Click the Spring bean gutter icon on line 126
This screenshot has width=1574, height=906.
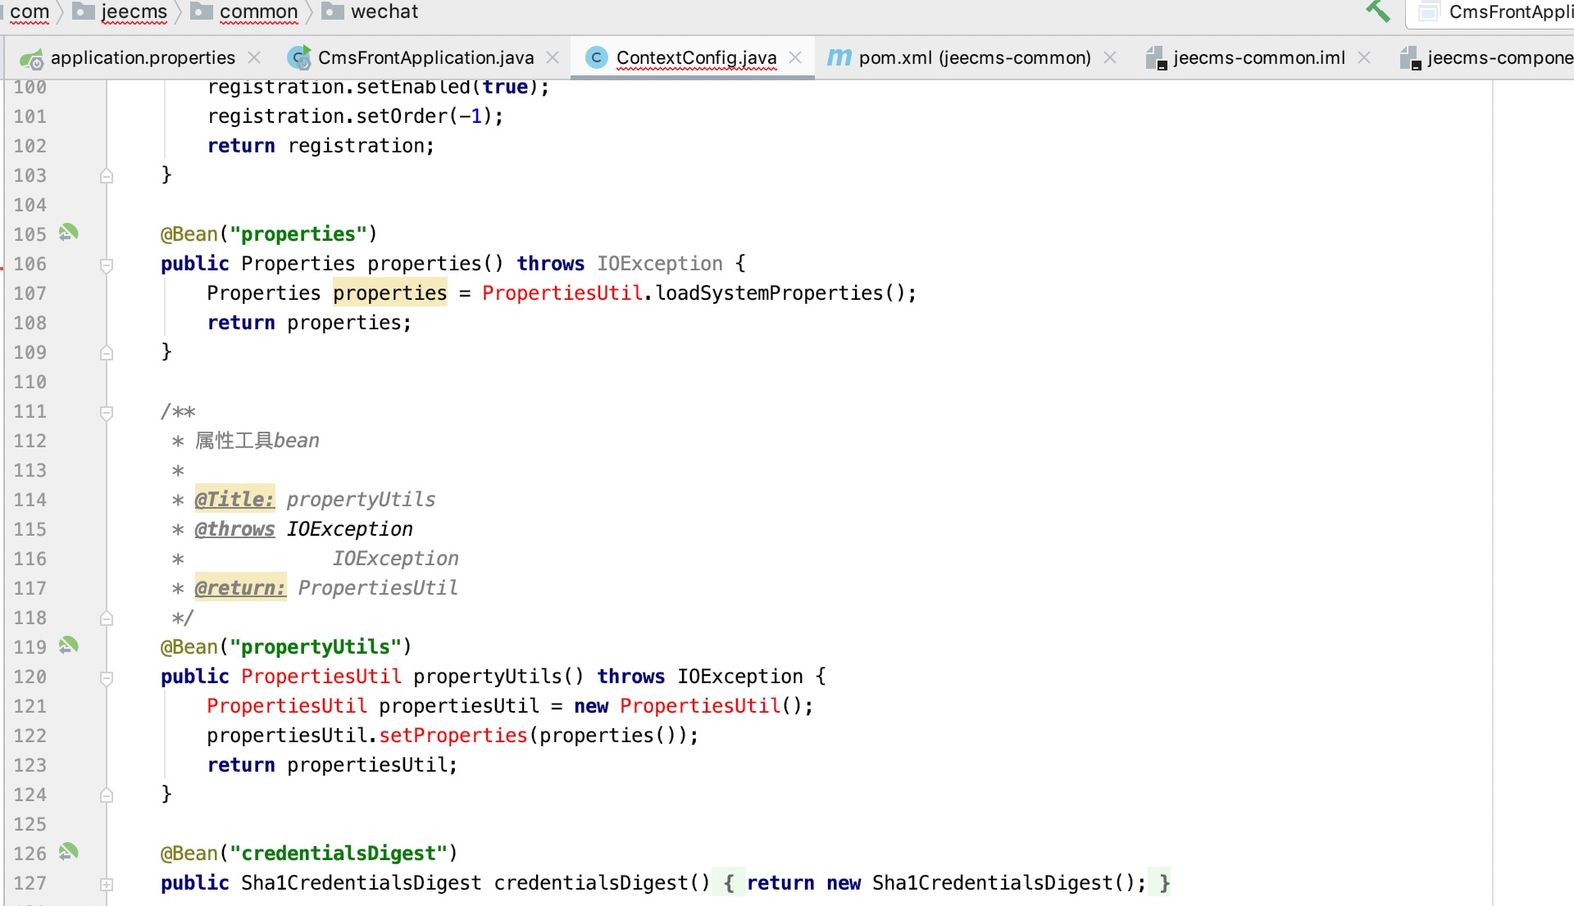click(68, 853)
